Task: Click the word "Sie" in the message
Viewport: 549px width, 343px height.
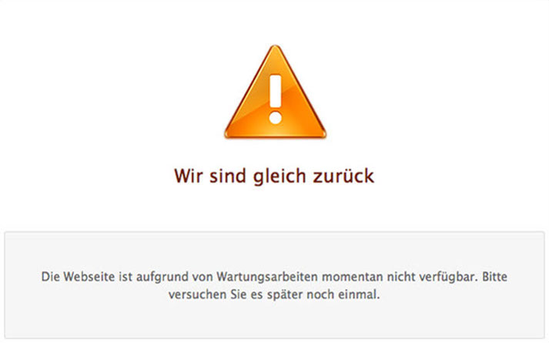Action: pyautogui.click(x=239, y=294)
